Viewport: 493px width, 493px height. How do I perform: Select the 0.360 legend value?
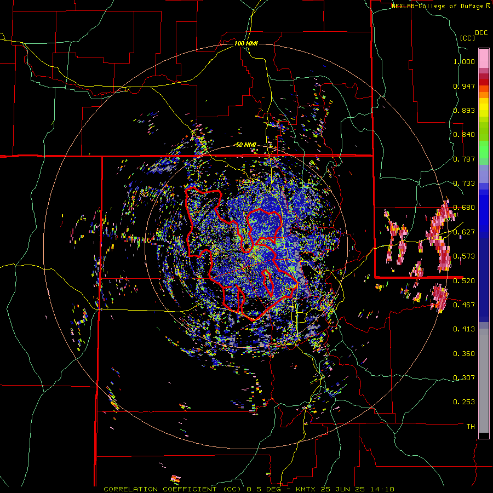(x=464, y=354)
